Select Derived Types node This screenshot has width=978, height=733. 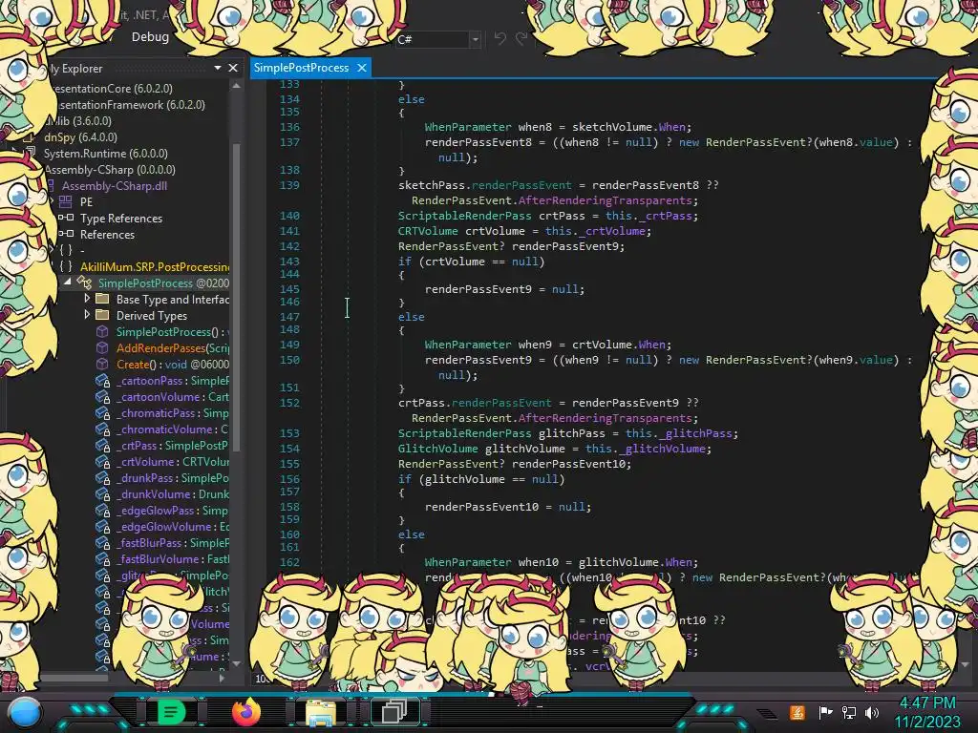(x=152, y=315)
